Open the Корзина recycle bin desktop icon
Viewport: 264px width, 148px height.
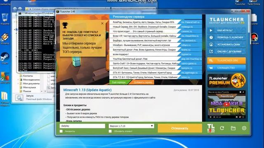click(x=5, y=19)
